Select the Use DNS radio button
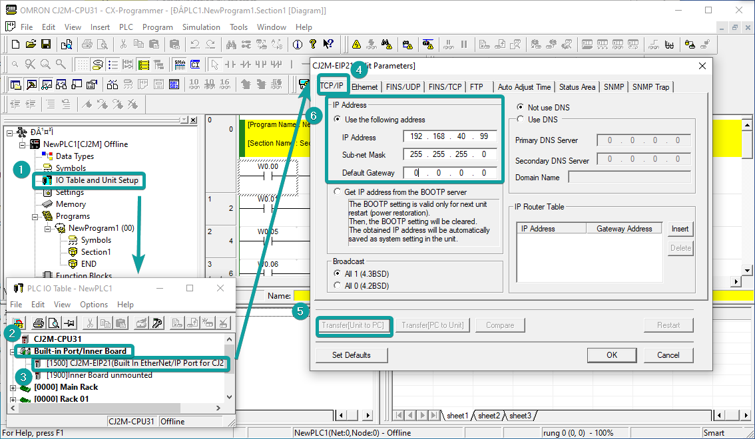Image resolution: width=755 pixels, height=439 pixels. 521,119
